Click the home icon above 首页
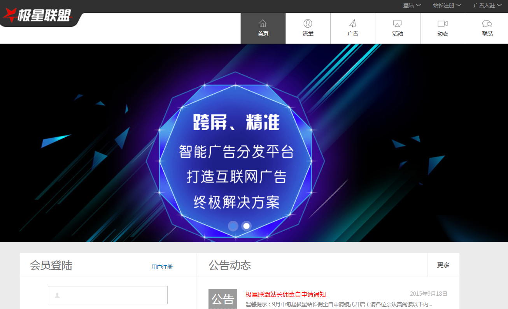Viewport: 508px width, 309px height. (263, 23)
